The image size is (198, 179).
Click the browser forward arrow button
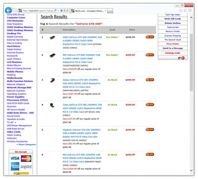[15, 10]
